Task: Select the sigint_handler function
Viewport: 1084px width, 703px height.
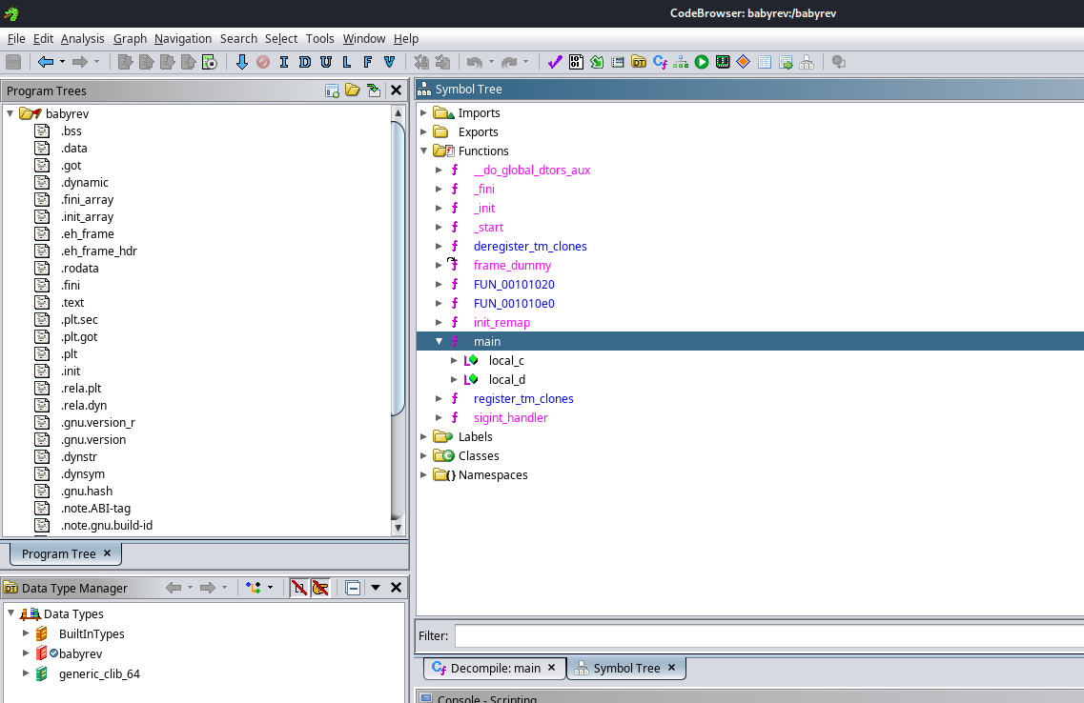Action: pyautogui.click(x=510, y=417)
